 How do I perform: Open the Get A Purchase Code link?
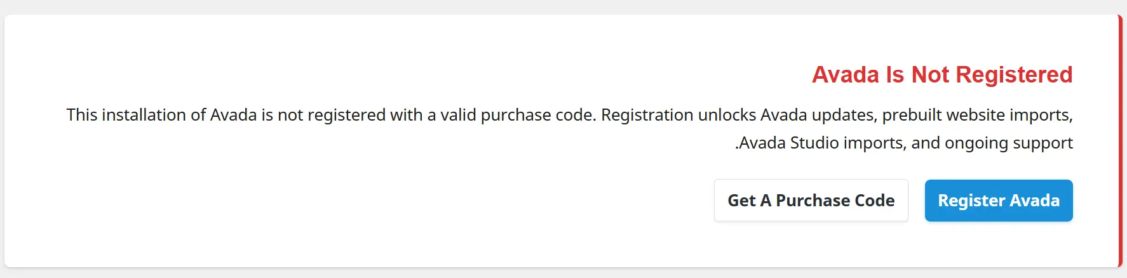click(811, 201)
